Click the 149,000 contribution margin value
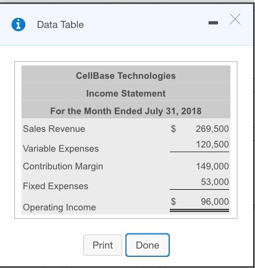Screen dimensions: 255x268 coord(212,166)
